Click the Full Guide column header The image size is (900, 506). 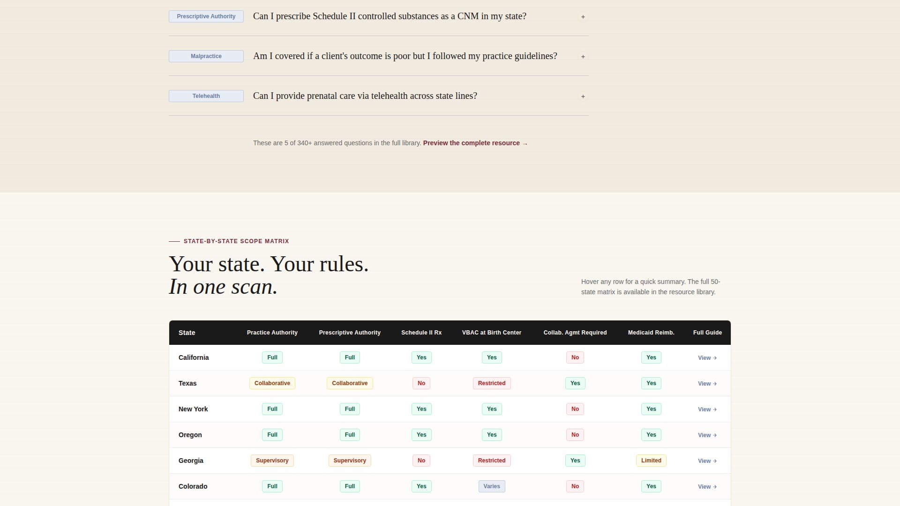[707, 333]
